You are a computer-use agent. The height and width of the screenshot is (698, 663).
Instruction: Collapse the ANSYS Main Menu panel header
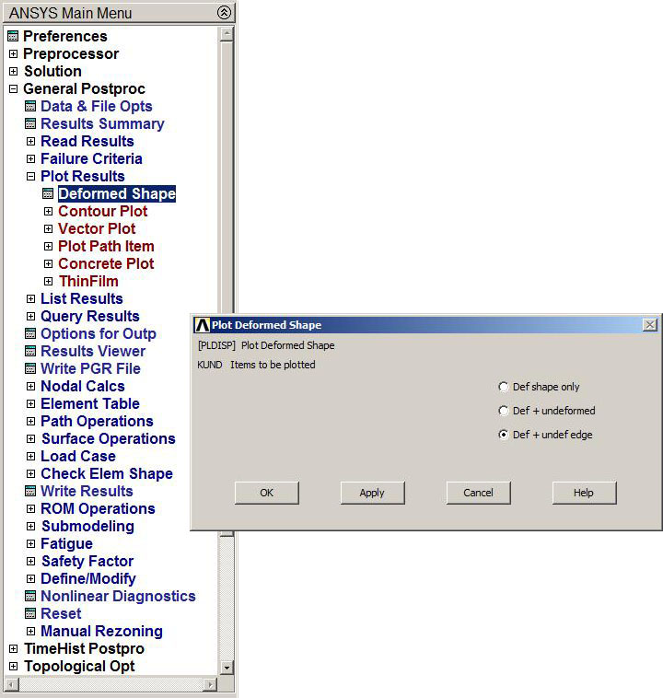224,13
